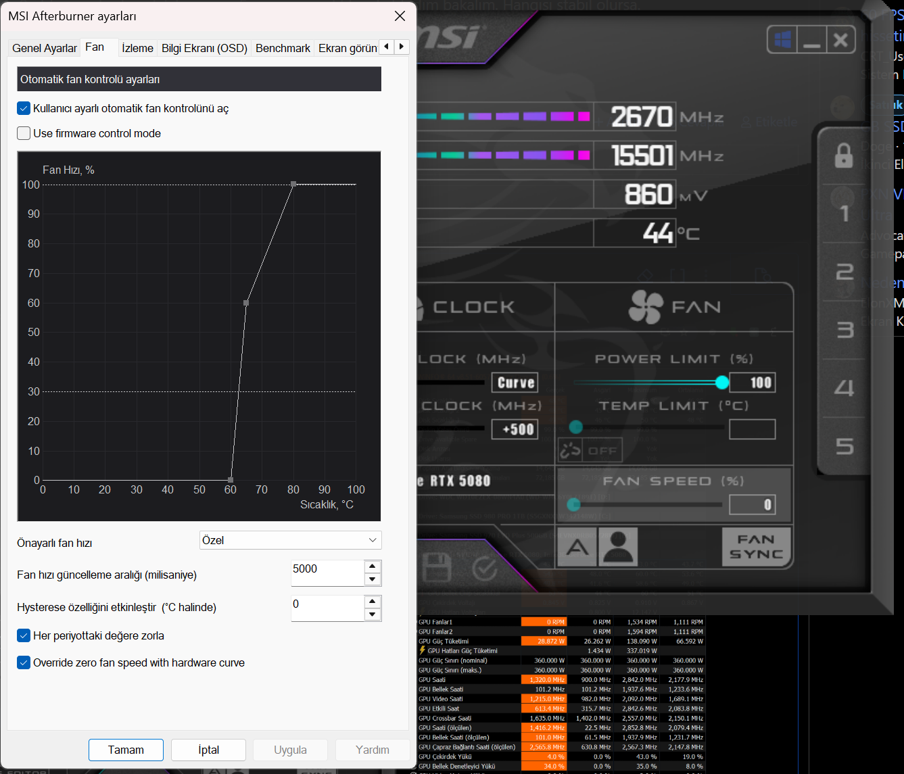Click the Uygula button
Screen dimensions: 904x774
click(290, 750)
